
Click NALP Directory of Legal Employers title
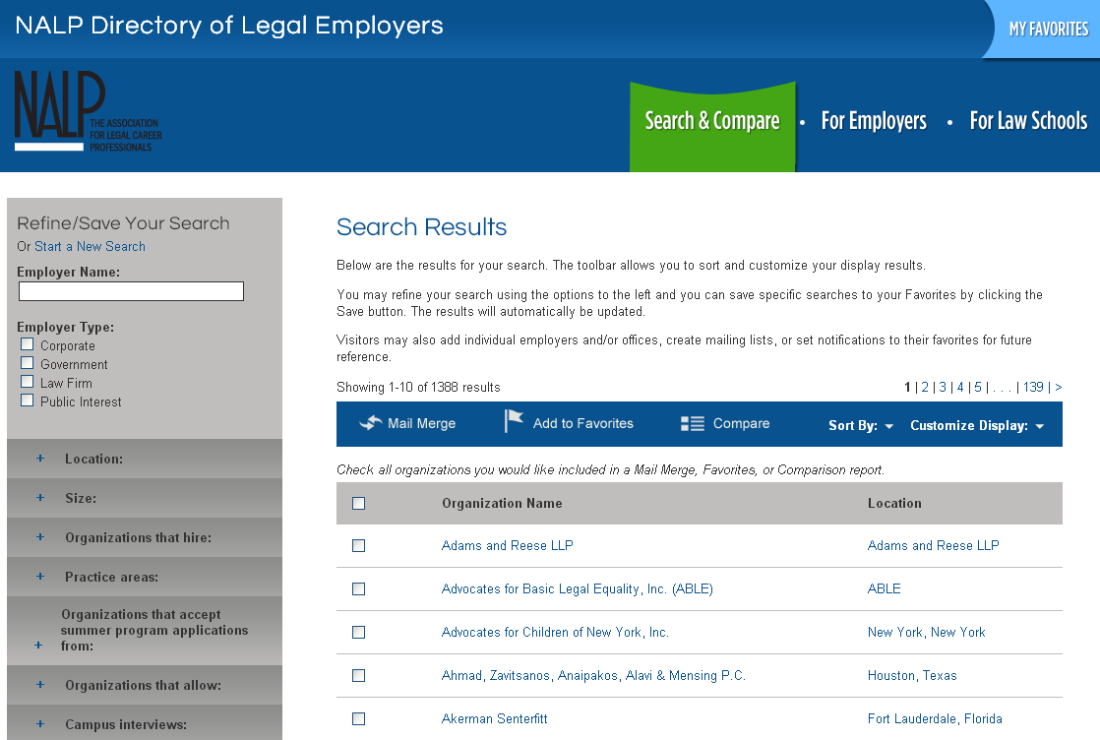click(229, 26)
